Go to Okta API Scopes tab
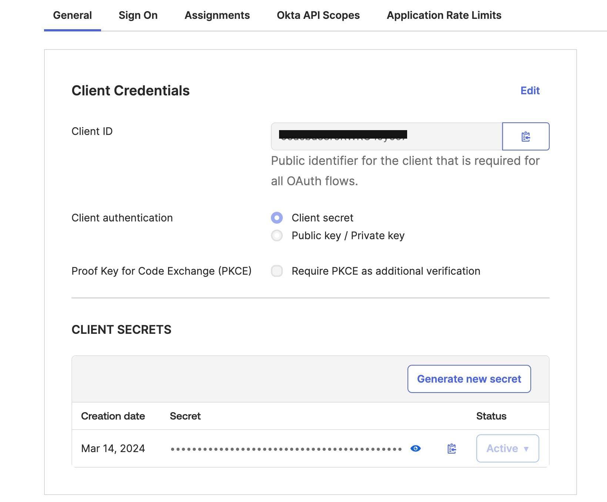607x502 pixels. click(x=318, y=15)
